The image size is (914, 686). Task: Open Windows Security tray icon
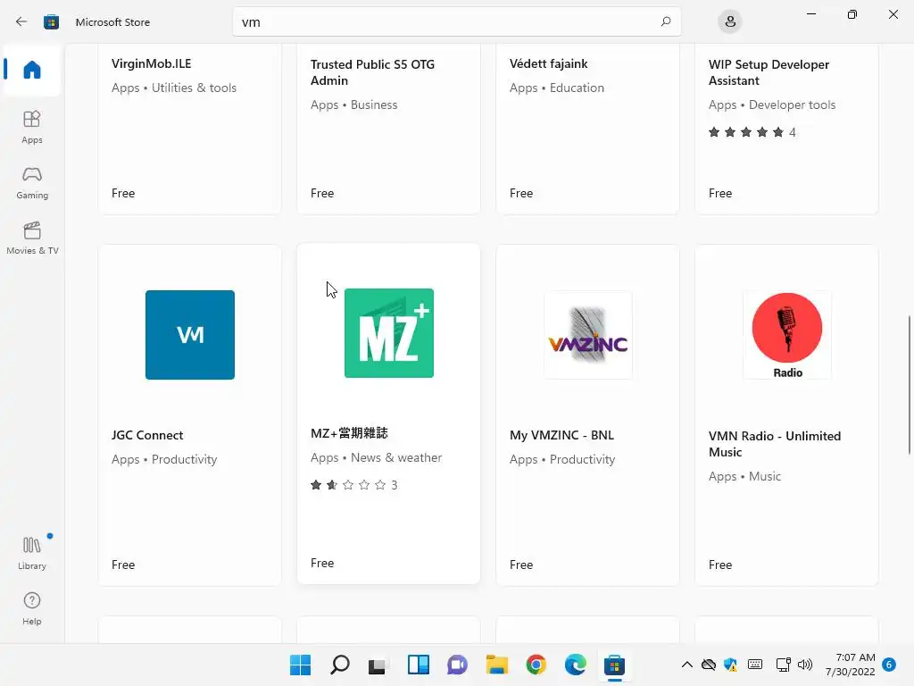click(x=730, y=665)
